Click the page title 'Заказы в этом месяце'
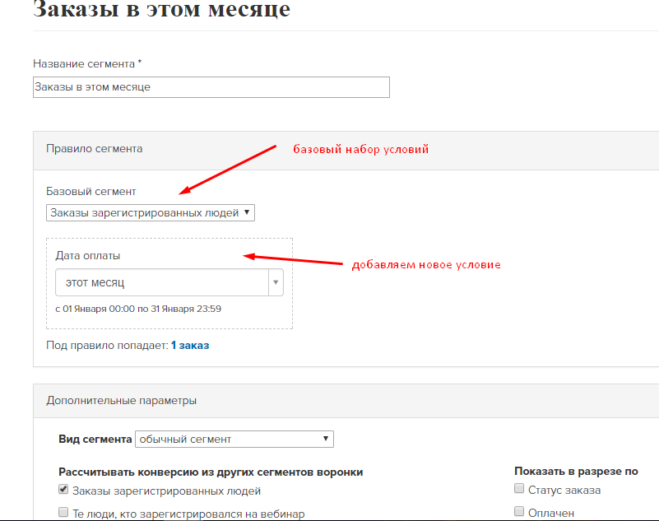659x521 pixels. click(162, 9)
